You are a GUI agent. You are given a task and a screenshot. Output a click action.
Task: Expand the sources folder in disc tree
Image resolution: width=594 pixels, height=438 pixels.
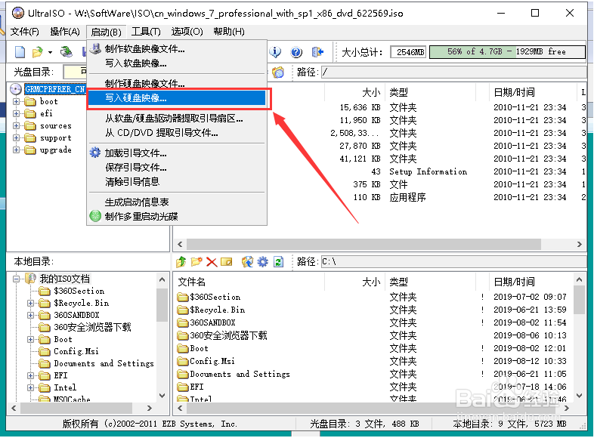17,125
